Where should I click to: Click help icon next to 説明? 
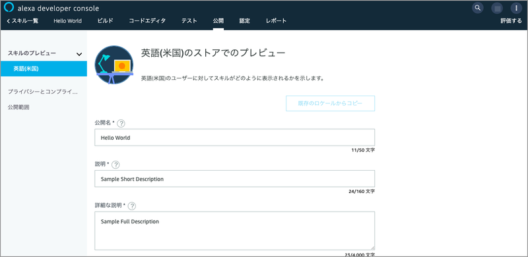click(x=115, y=165)
